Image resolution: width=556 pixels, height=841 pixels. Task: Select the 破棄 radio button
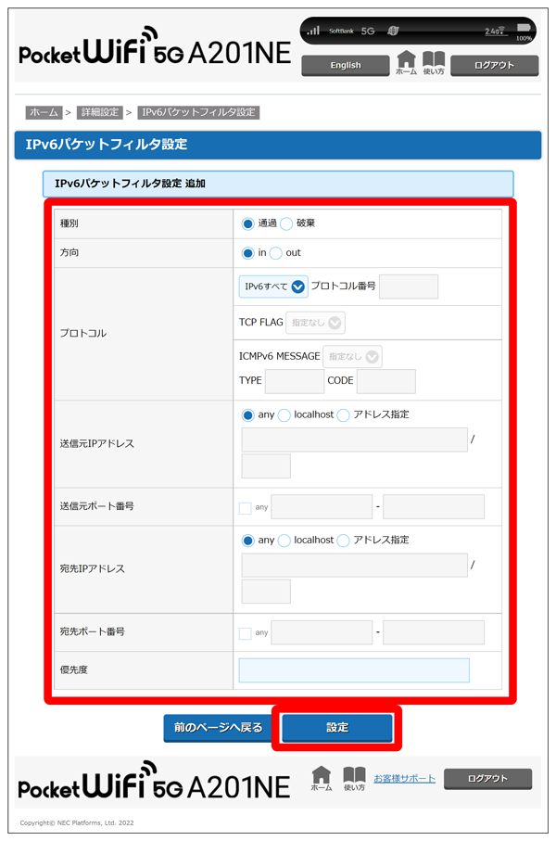click(286, 223)
